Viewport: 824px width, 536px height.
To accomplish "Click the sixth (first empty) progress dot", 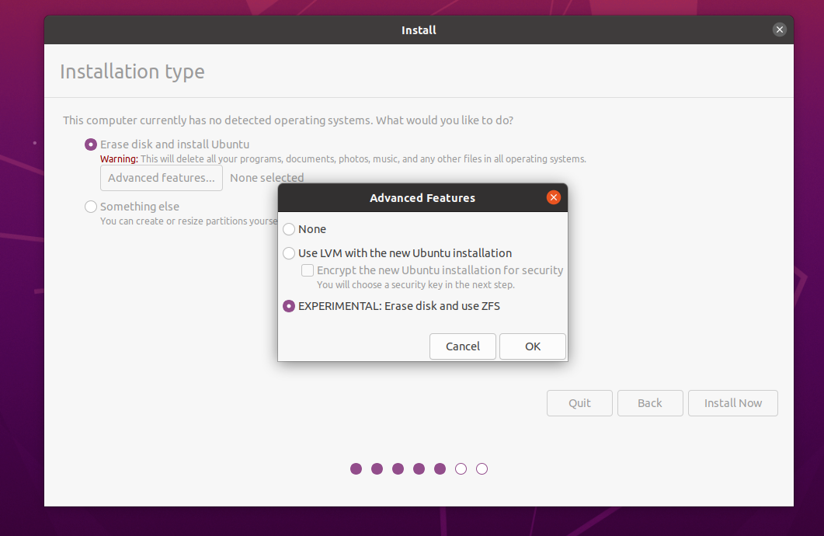I will [x=461, y=468].
